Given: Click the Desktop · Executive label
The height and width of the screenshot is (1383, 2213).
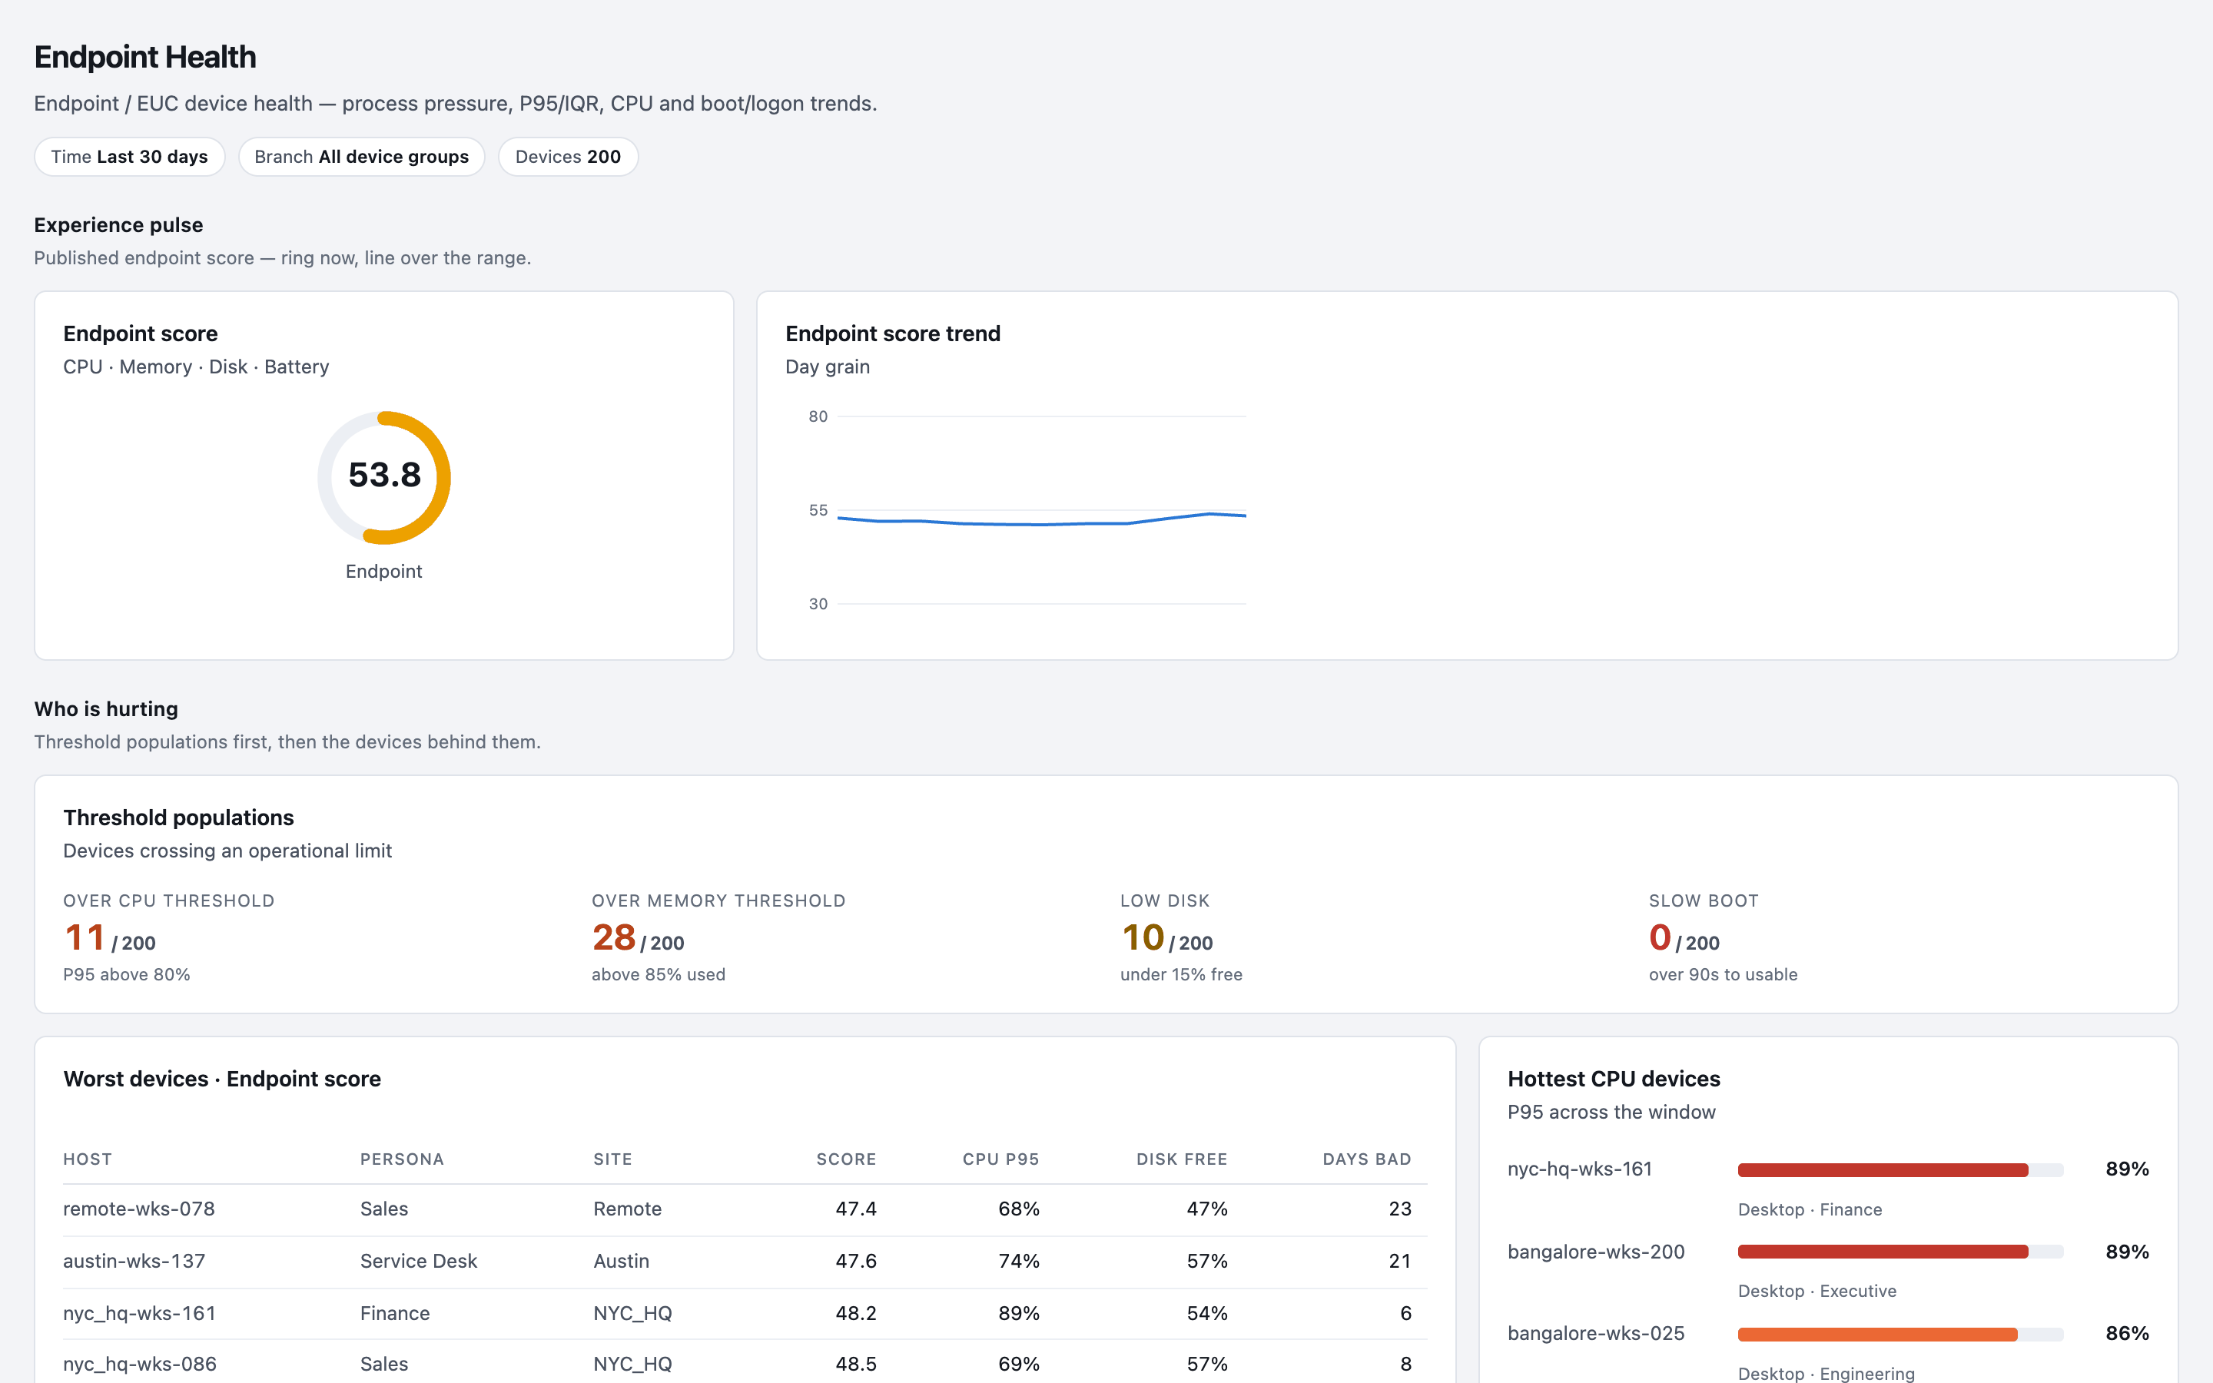Looking at the screenshot, I should click(x=1817, y=1291).
